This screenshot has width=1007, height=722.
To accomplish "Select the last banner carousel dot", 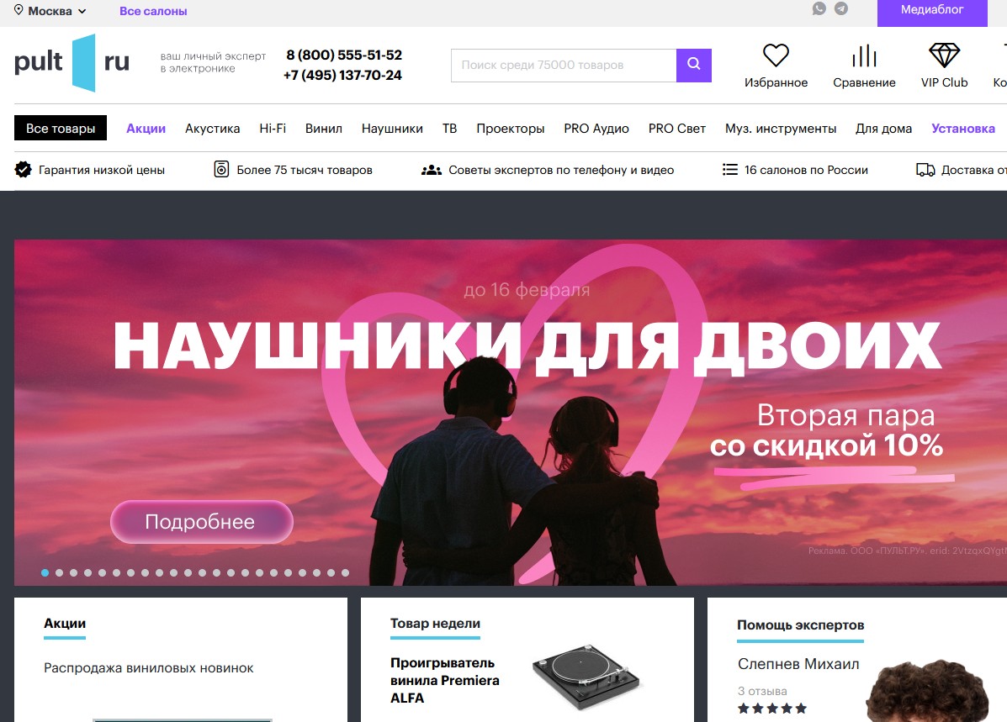I will (x=345, y=572).
